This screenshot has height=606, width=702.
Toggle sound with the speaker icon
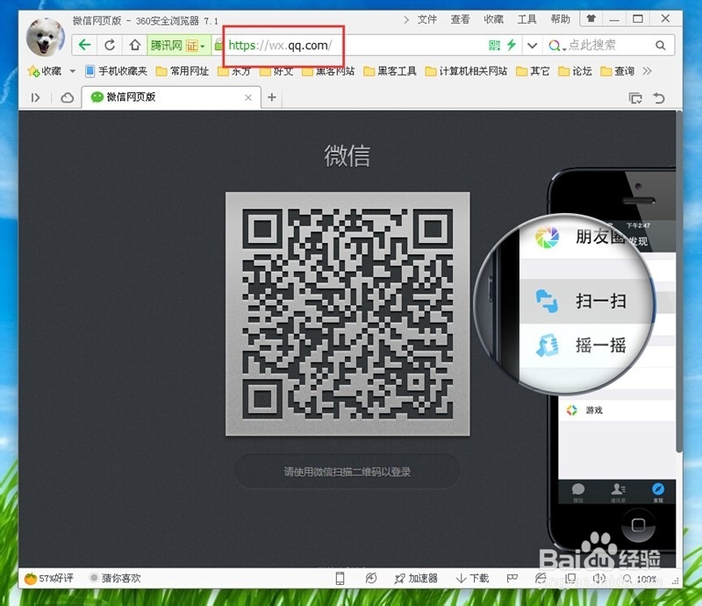click(599, 579)
